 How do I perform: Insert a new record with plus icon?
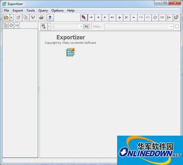(119, 18)
